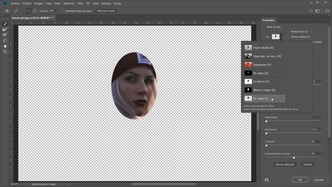Close the beanie girl.jpg document tab

pyautogui.click(x=53, y=18)
